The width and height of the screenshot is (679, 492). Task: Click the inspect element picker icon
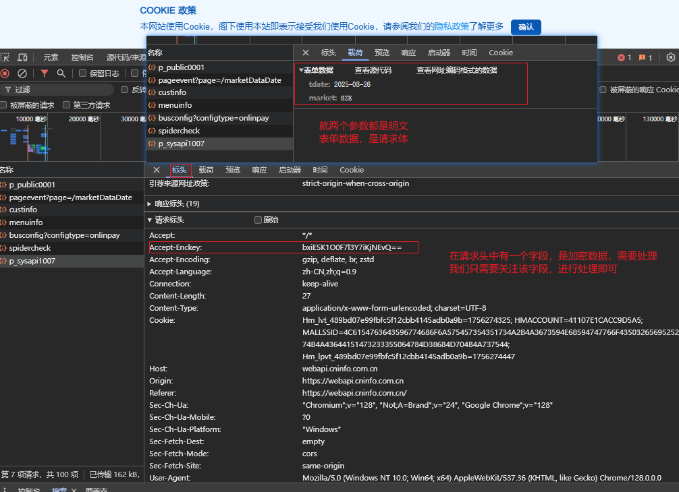[x=5, y=57]
